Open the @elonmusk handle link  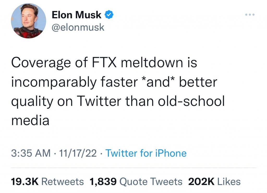pos(78,27)
